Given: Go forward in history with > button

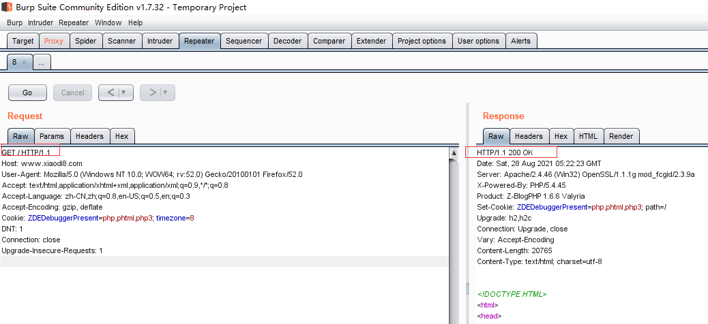Looking at the screenshot, I should 152,93.
